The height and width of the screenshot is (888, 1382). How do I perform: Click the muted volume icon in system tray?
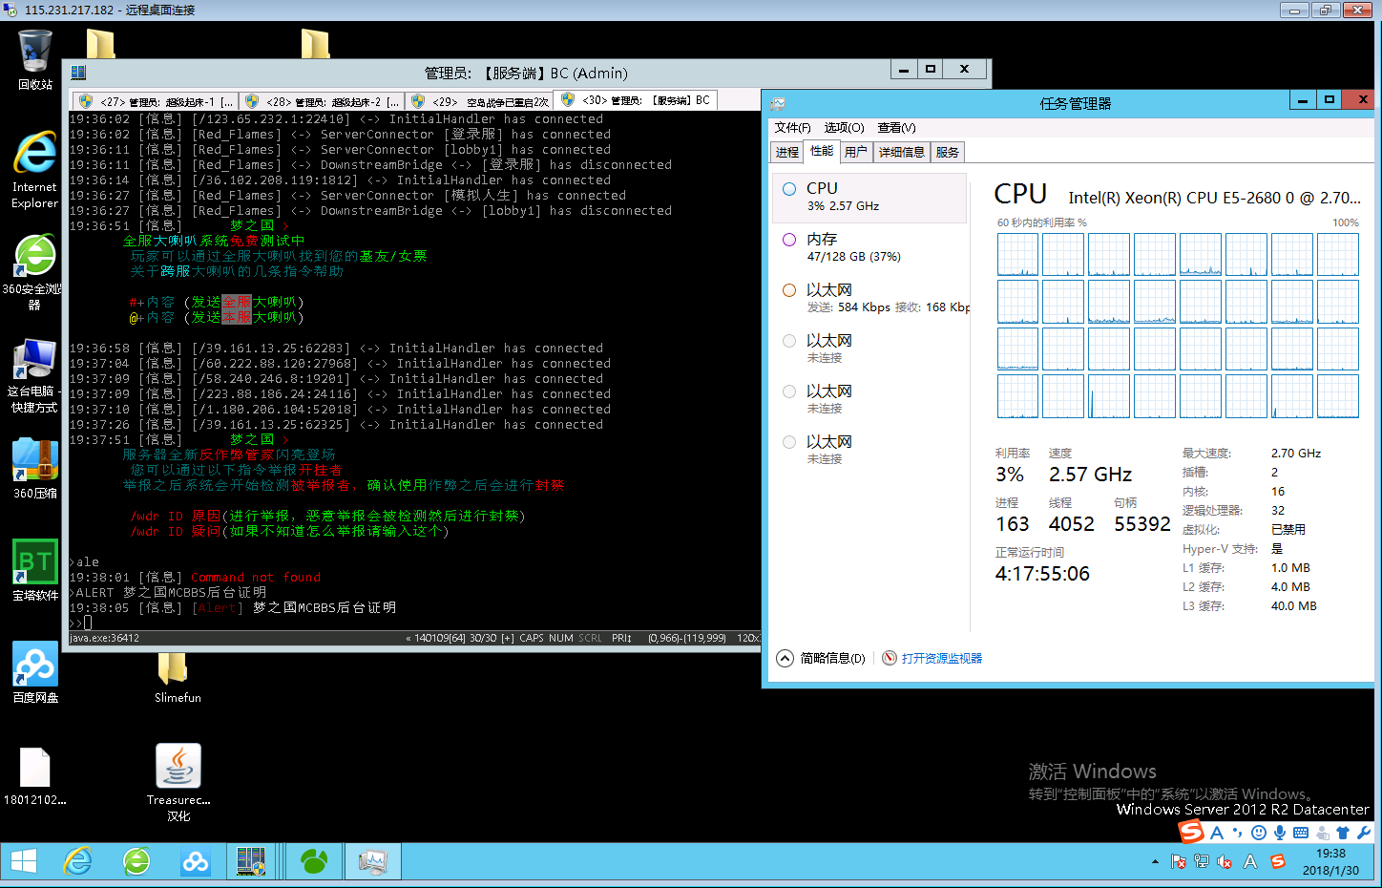(1225, 862)
